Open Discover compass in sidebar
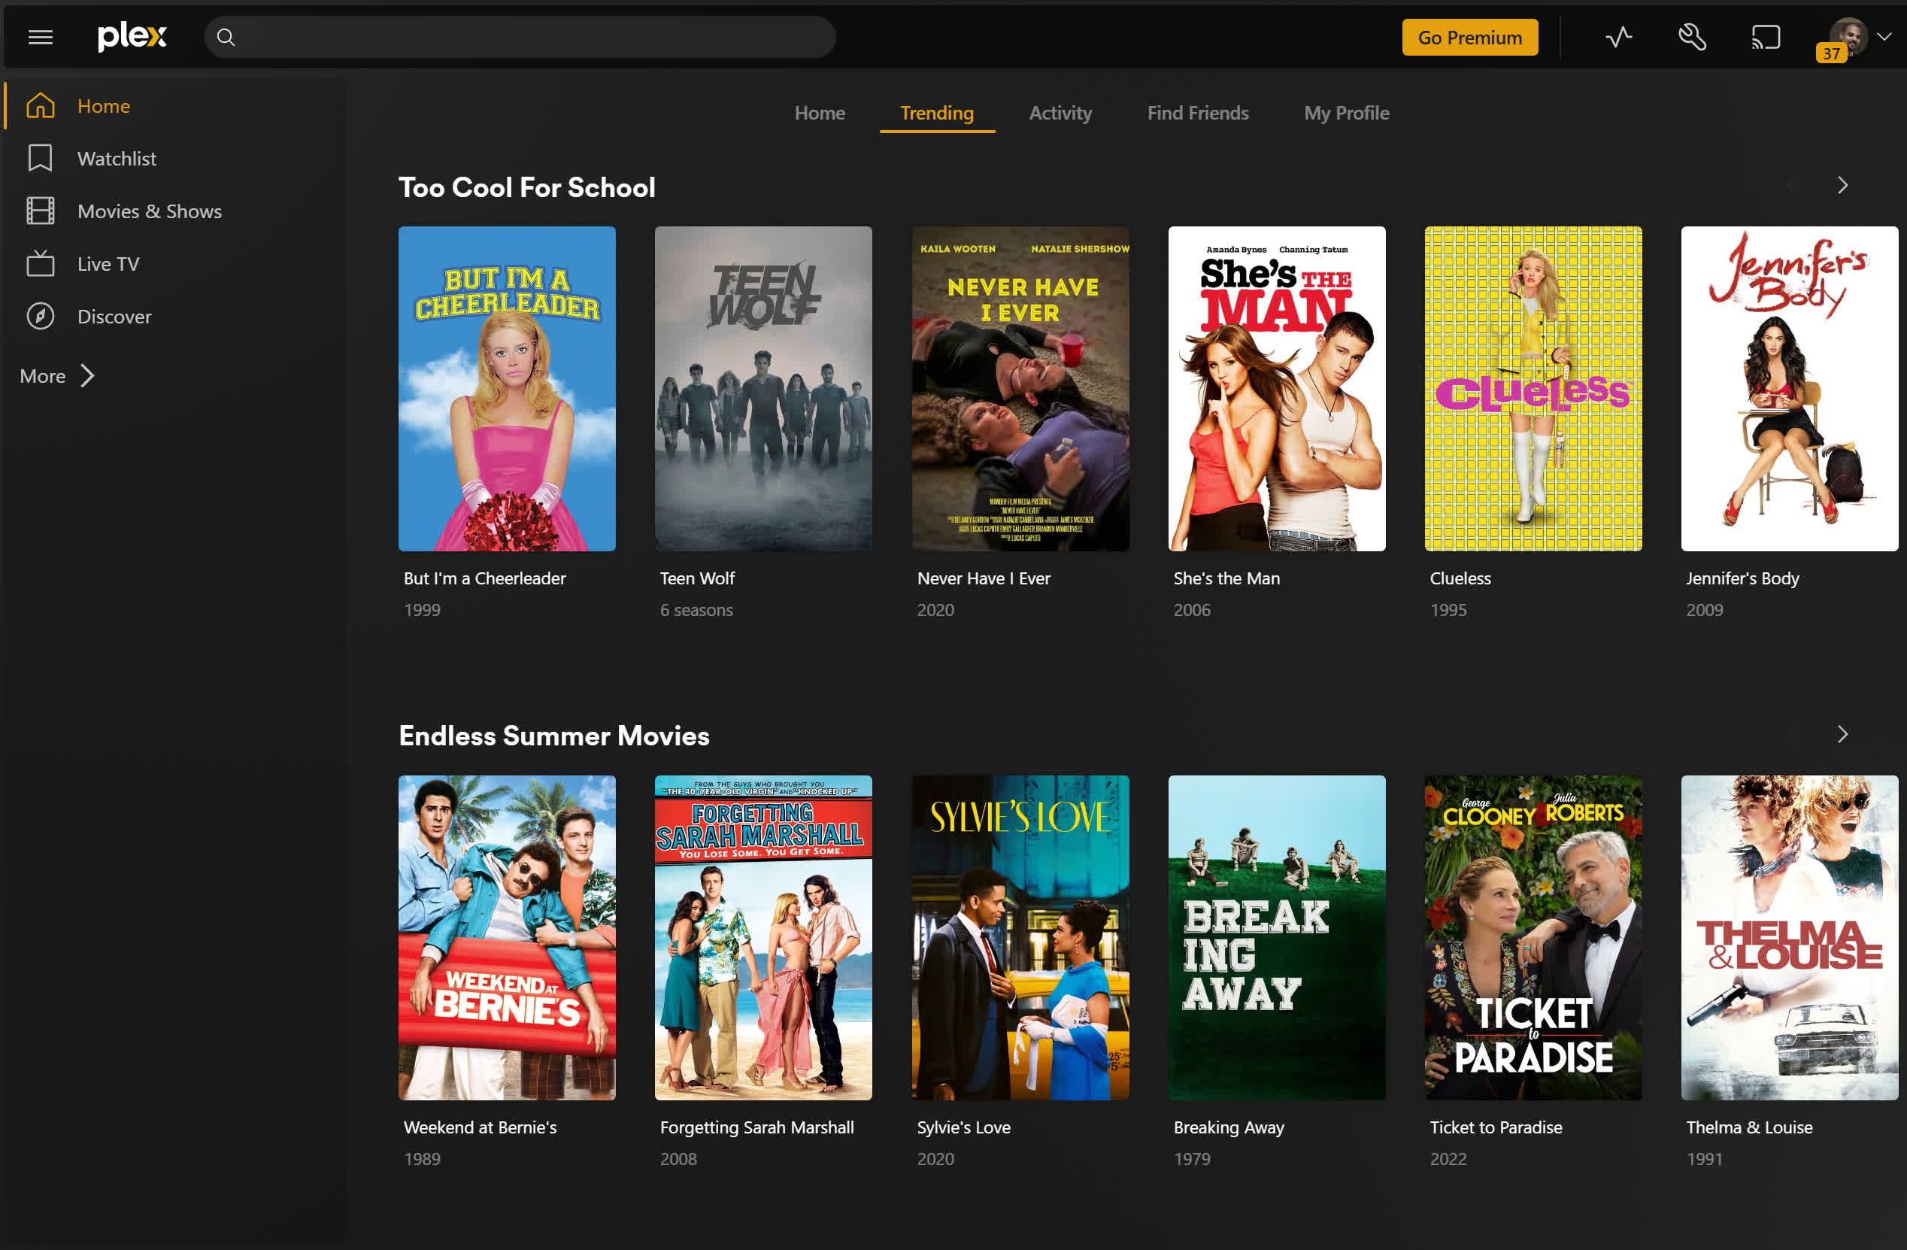Screen dimensions: 1907x1250 coord(114,317)
